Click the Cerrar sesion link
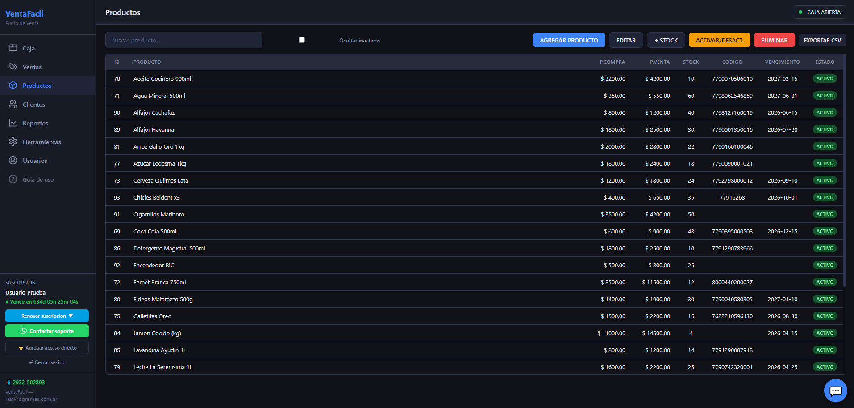Image resolution: width=854 pixels, height=408 pixels. pos(47,362)
